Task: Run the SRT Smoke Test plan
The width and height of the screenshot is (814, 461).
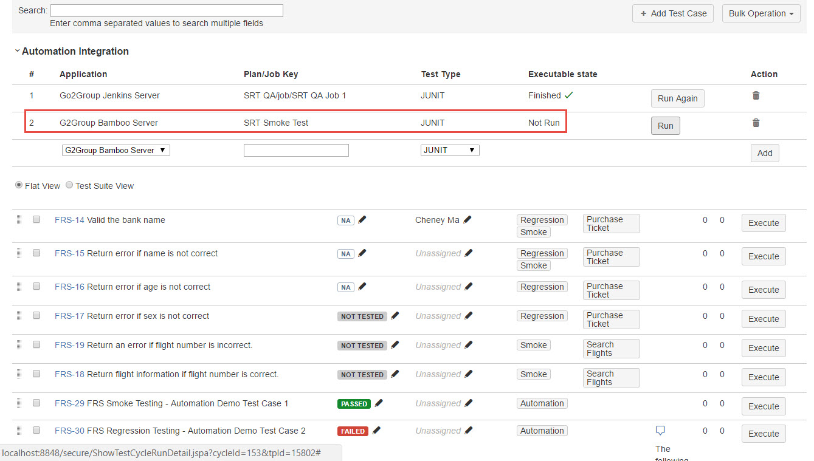Action: 666,126
